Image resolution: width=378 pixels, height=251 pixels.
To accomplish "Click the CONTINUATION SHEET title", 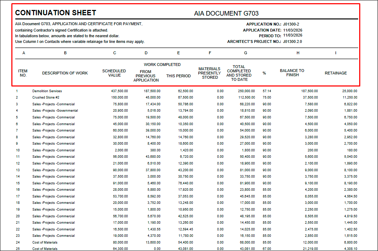I will tap(56, 13).
